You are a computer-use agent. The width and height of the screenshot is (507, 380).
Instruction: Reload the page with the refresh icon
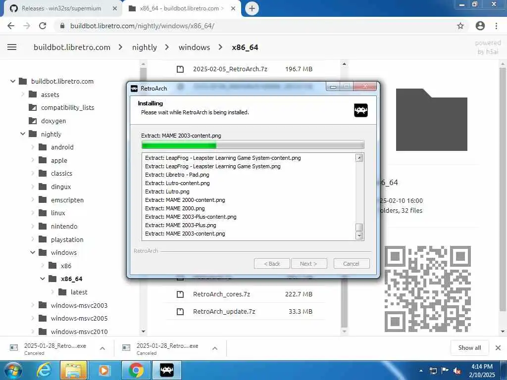click(x=43, y=26)
